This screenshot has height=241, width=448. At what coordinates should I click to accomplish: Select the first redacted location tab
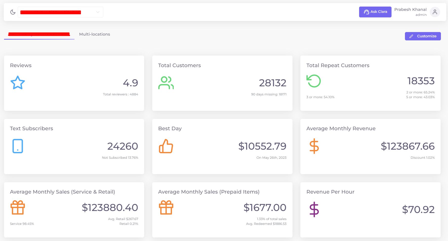coord(39,34)
